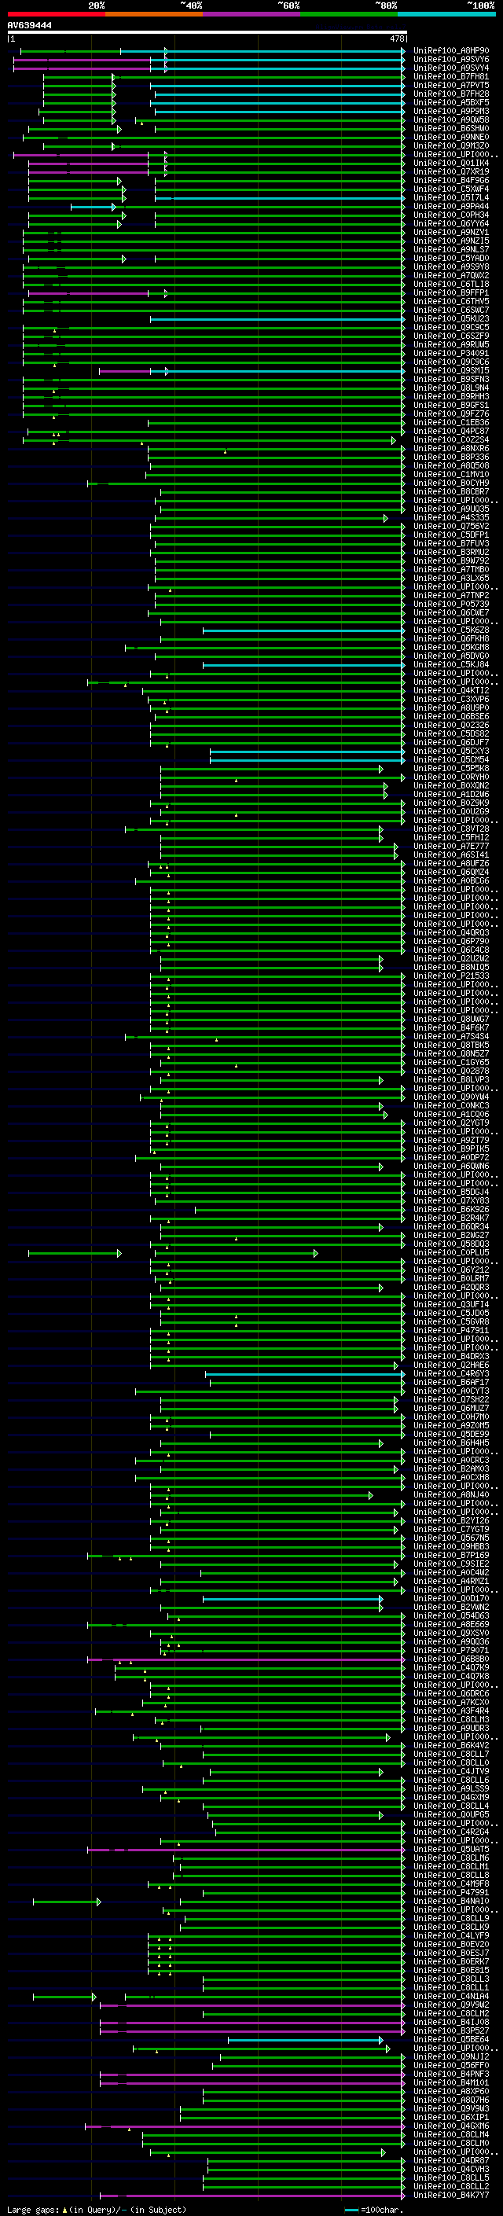Viewport: 503px width, 2216px height.
Task: Select the UniRef100_Q5BE64 label
Action: pyautogui.click(x=450, y=2039)
